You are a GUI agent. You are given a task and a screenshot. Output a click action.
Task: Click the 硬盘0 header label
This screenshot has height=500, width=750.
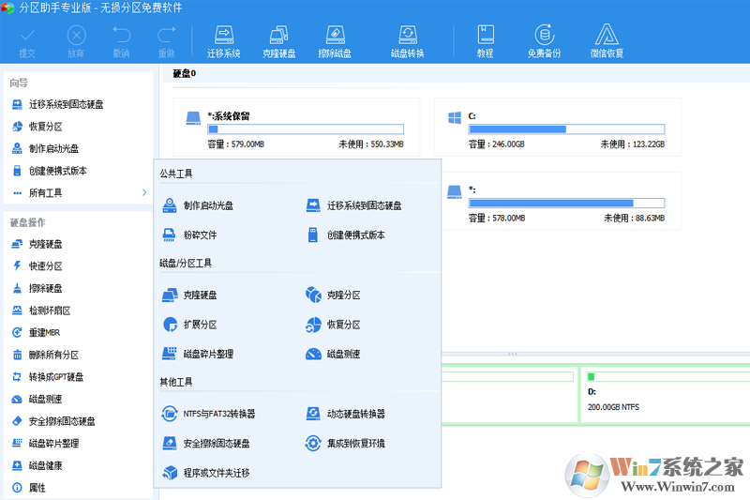[x=184, y=73]
